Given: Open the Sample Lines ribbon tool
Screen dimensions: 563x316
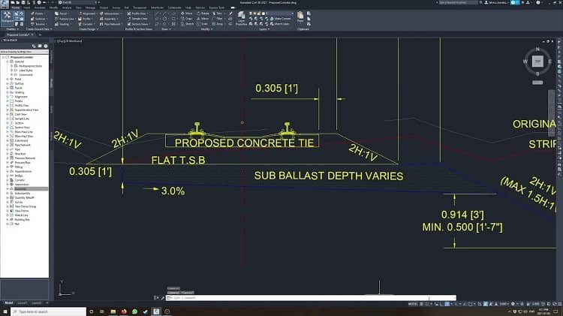Looking at the screenshot, I should point(138,19).
